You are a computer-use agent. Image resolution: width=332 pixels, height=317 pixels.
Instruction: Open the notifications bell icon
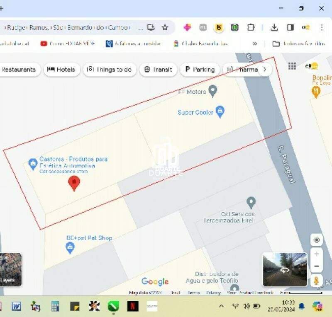pos(302,306)
